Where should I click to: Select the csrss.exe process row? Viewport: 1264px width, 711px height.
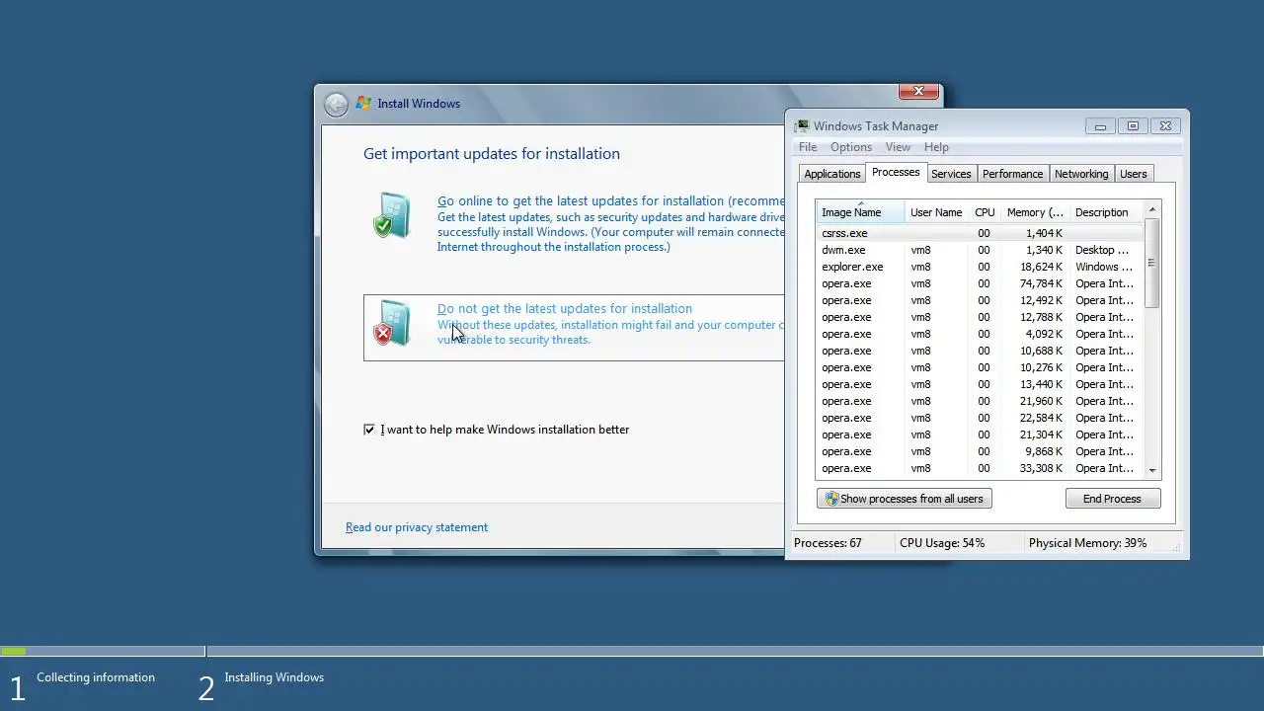tap(980, 233)
